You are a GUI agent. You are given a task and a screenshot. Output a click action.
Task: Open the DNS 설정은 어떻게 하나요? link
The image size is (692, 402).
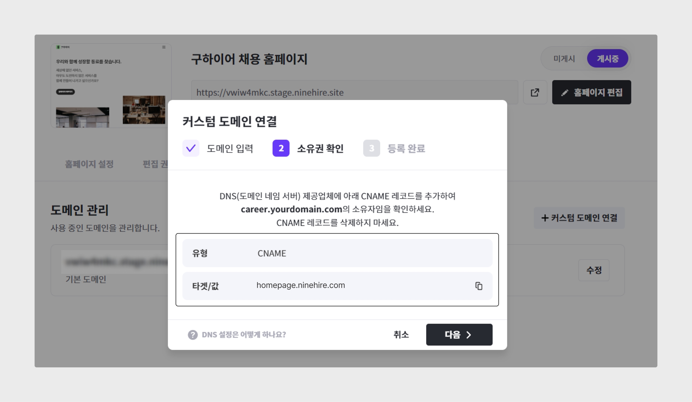(x=244, y=334)
